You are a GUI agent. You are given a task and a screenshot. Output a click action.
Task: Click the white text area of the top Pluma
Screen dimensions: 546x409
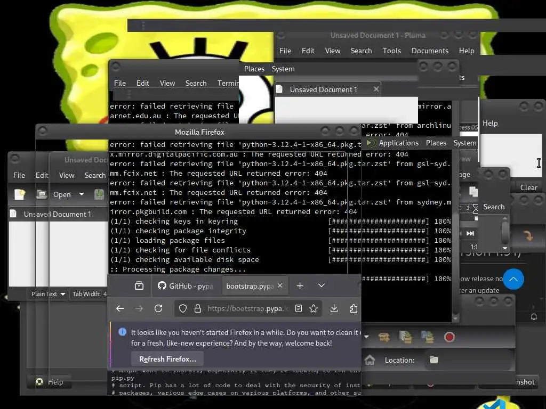347,109
